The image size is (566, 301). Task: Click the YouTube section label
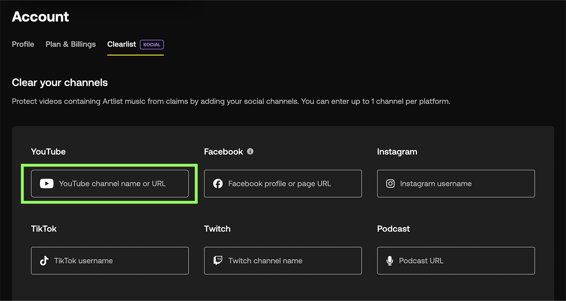tap(48, 152)
